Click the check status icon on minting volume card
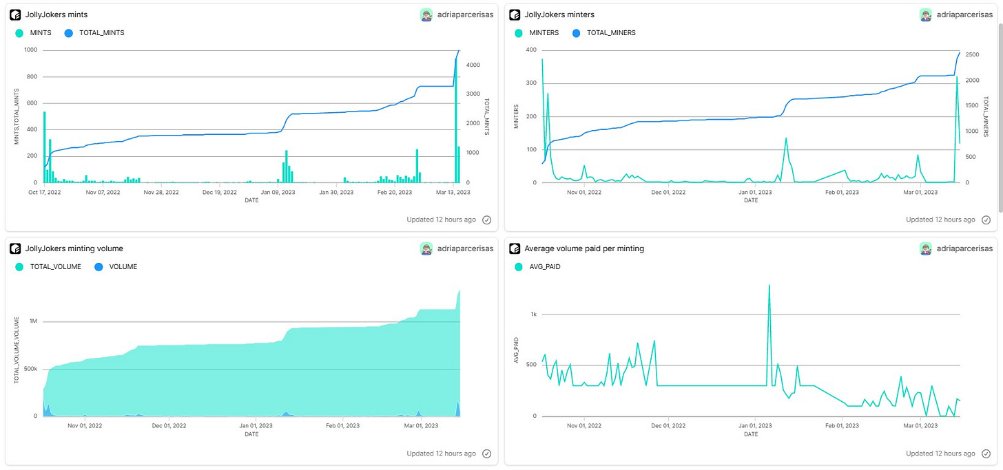The height and width of the screenshot is (470, 1003). [x=486, y=453]
